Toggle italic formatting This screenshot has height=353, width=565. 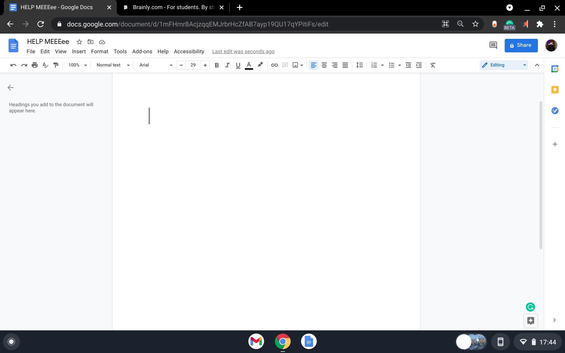227,65
